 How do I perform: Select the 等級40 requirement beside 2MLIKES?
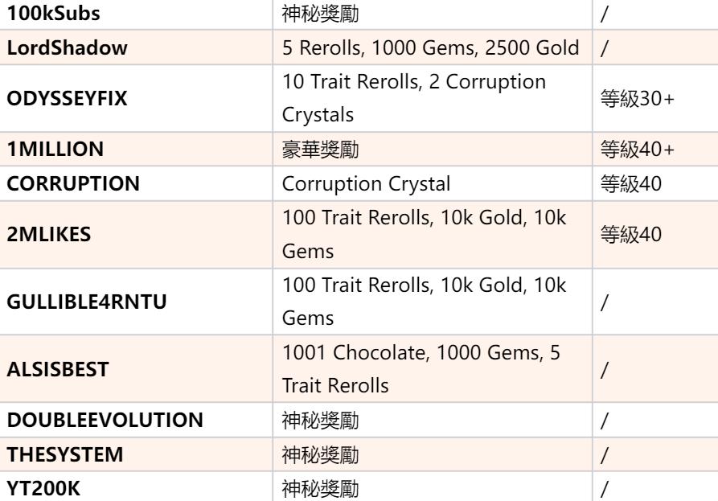click(631, 235)
